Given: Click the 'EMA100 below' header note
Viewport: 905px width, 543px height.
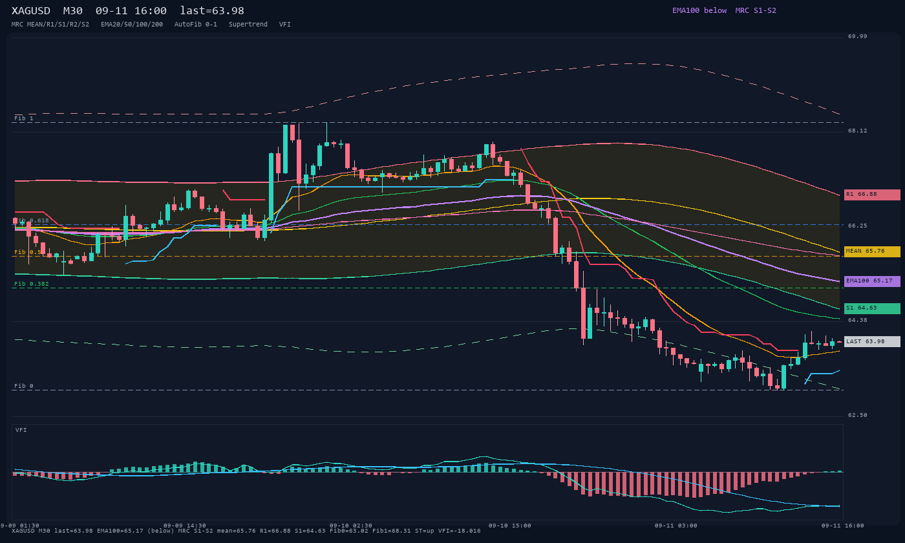Looking at the screenshot, I should tap(699, 10).
